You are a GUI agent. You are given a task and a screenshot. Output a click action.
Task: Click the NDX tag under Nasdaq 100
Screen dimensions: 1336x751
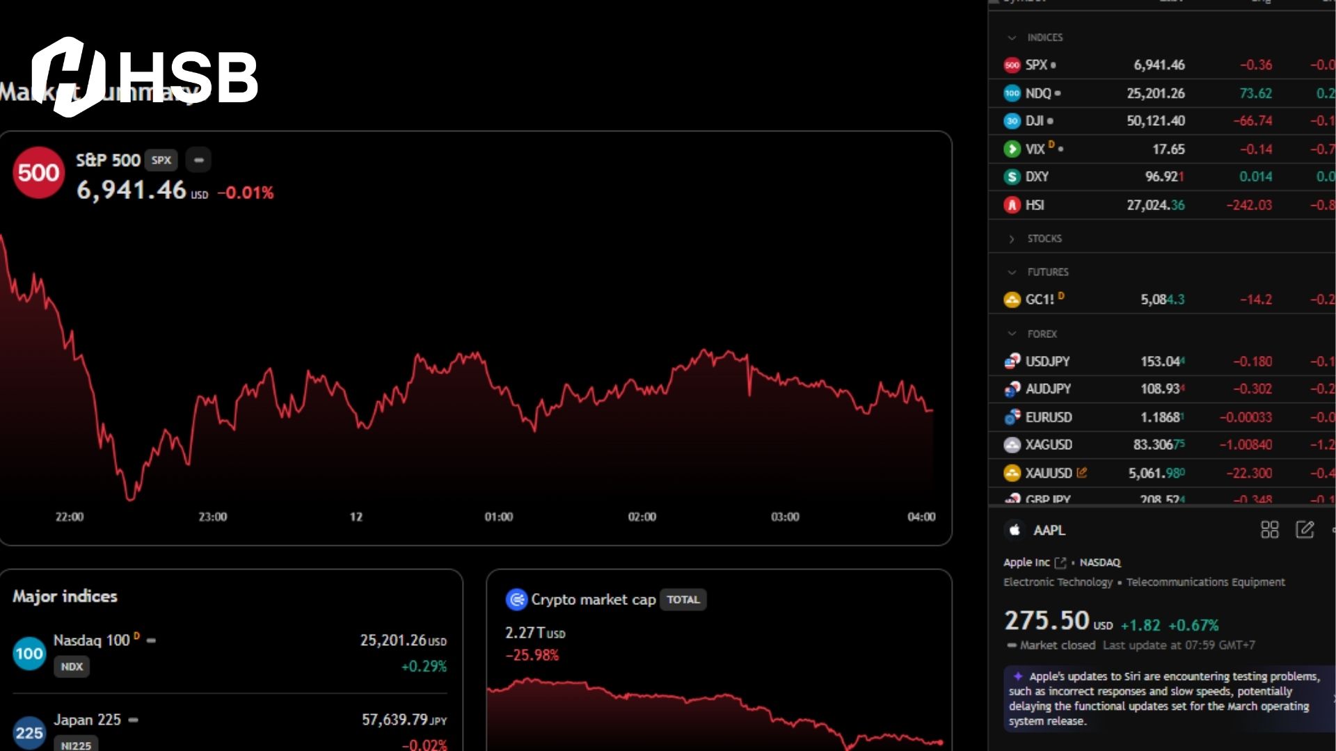(x=72, y=666)
